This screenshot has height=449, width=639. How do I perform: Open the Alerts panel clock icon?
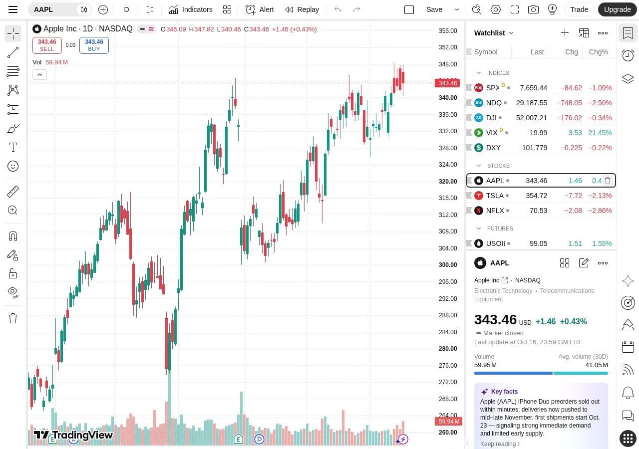click(x=628, y=55)
